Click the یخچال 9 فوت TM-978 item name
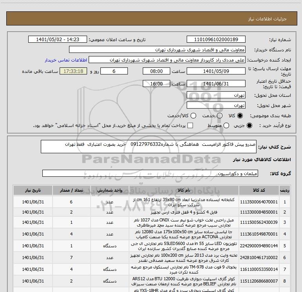 pos(184,270)
